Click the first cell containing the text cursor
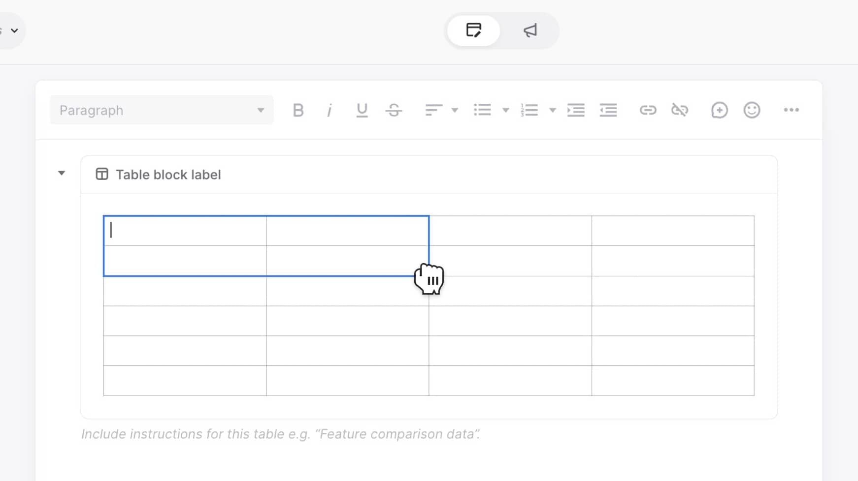 185,231
